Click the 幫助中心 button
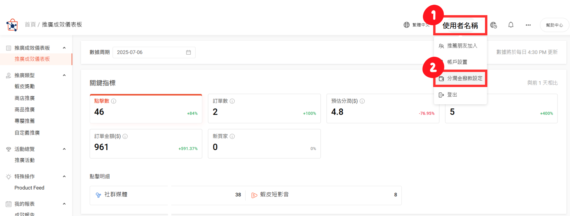The image size is (570, 216). coord(554,25)
